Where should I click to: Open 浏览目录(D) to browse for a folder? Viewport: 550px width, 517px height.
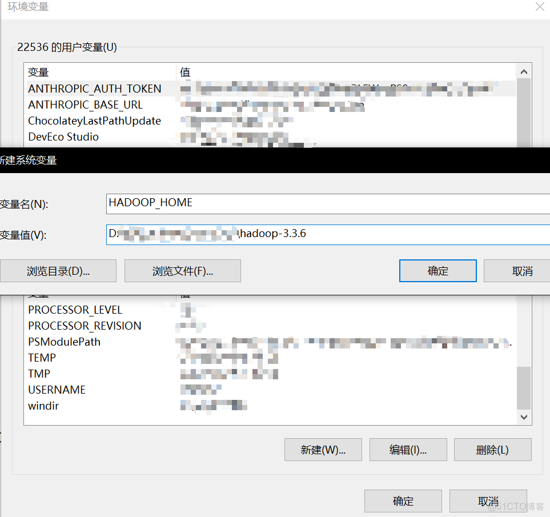pyautogui.click(x=58, y=271)
